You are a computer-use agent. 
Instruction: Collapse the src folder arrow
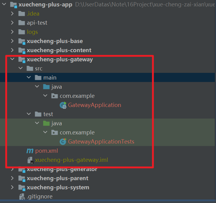(x=20, y=68)
